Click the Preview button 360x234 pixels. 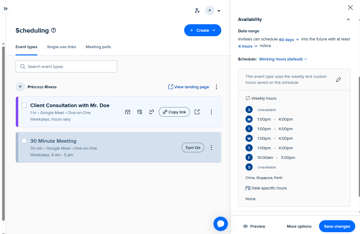tap(254, 226)
